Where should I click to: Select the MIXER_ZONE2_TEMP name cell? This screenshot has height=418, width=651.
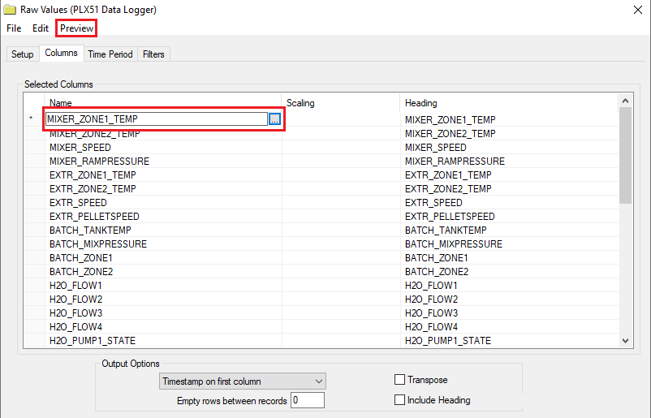pos(162,134)
